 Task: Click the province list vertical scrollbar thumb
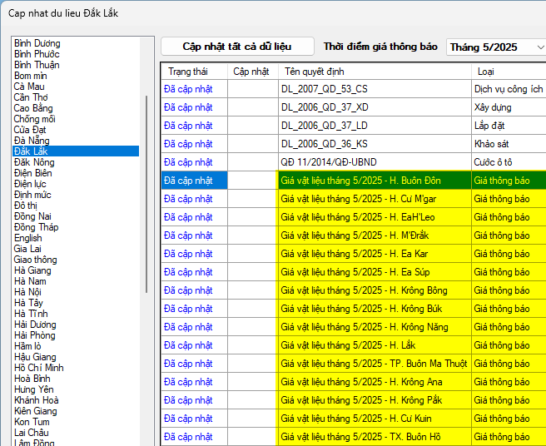click(x=146, y=194)
